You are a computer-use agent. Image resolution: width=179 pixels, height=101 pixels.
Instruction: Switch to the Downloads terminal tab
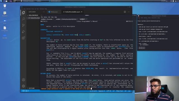tap(47, 19)
